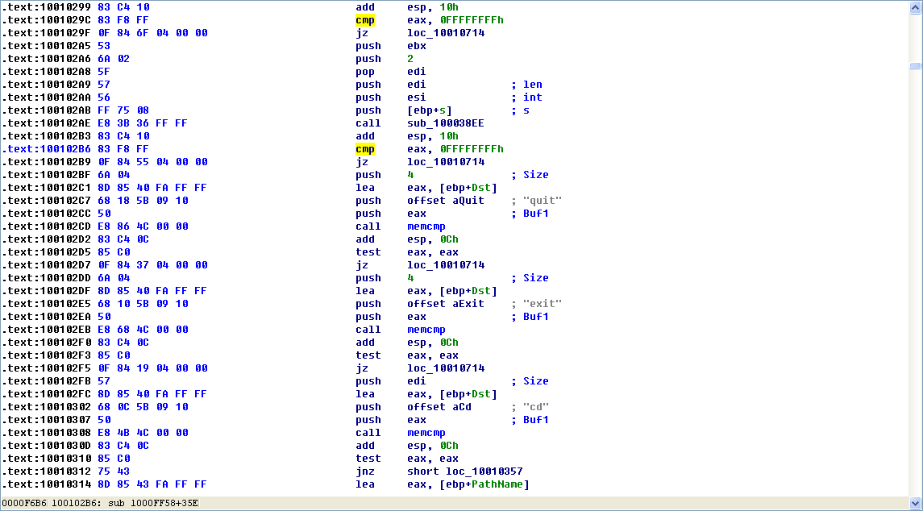
Task: Click memcmp call at address 100102CD
Action: [426, 226]
